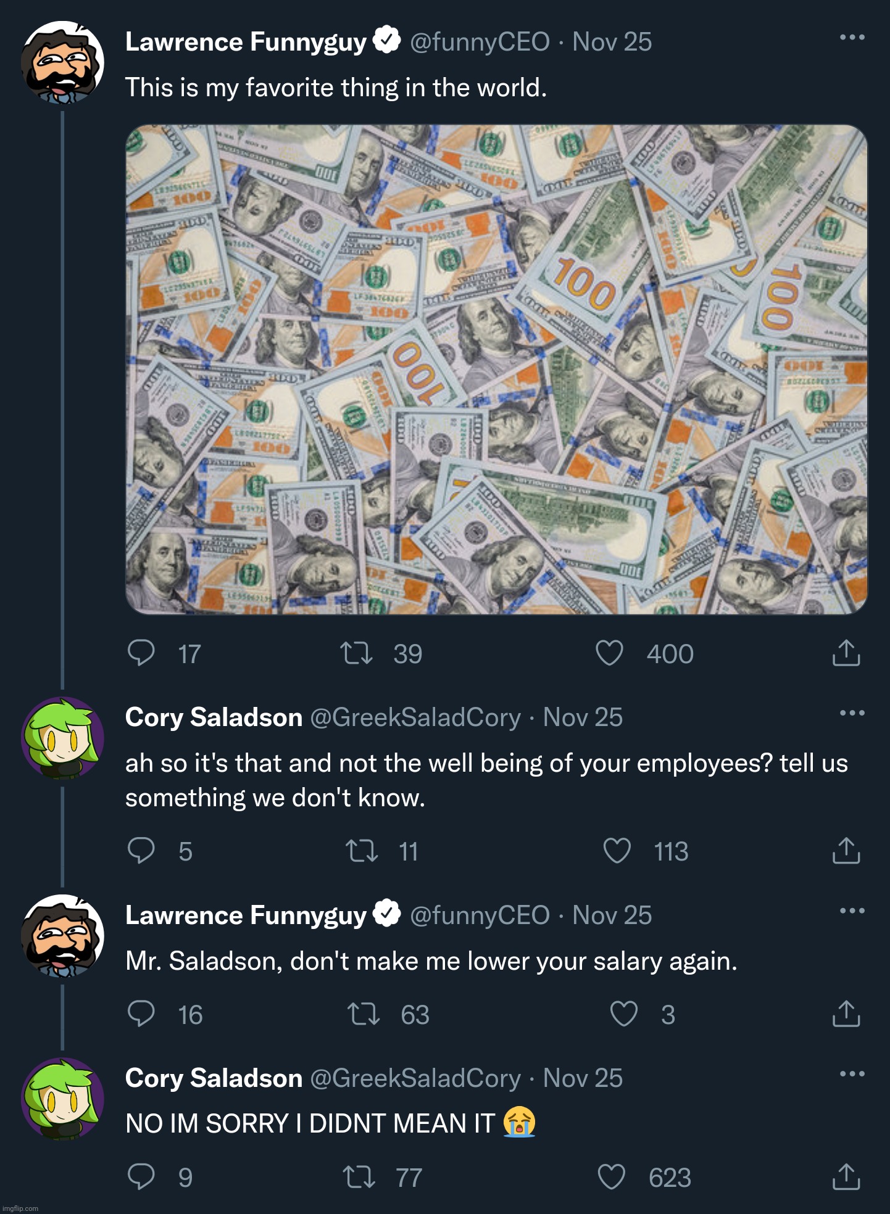This screenshot has width=890, height=1214.
Task: Share Cory's employees well-being tweet
Action: click(x=846, y=851)
